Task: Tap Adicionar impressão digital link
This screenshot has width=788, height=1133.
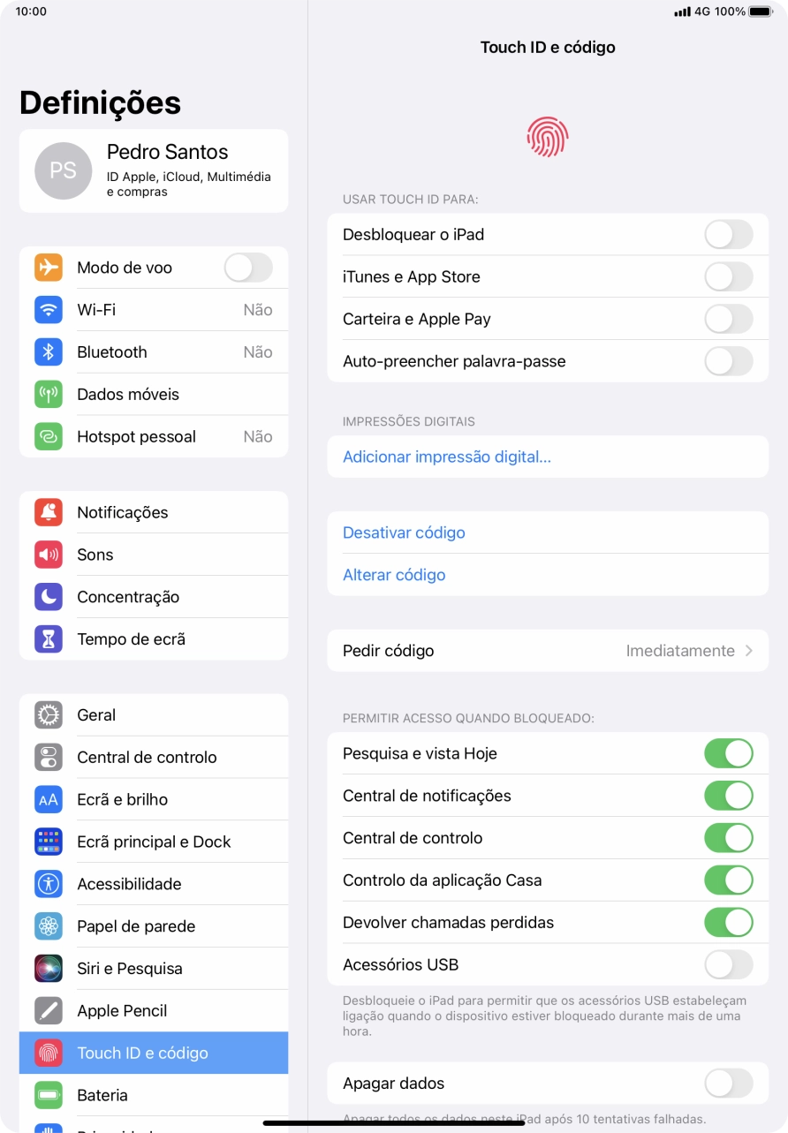Action: click(447, 457)
